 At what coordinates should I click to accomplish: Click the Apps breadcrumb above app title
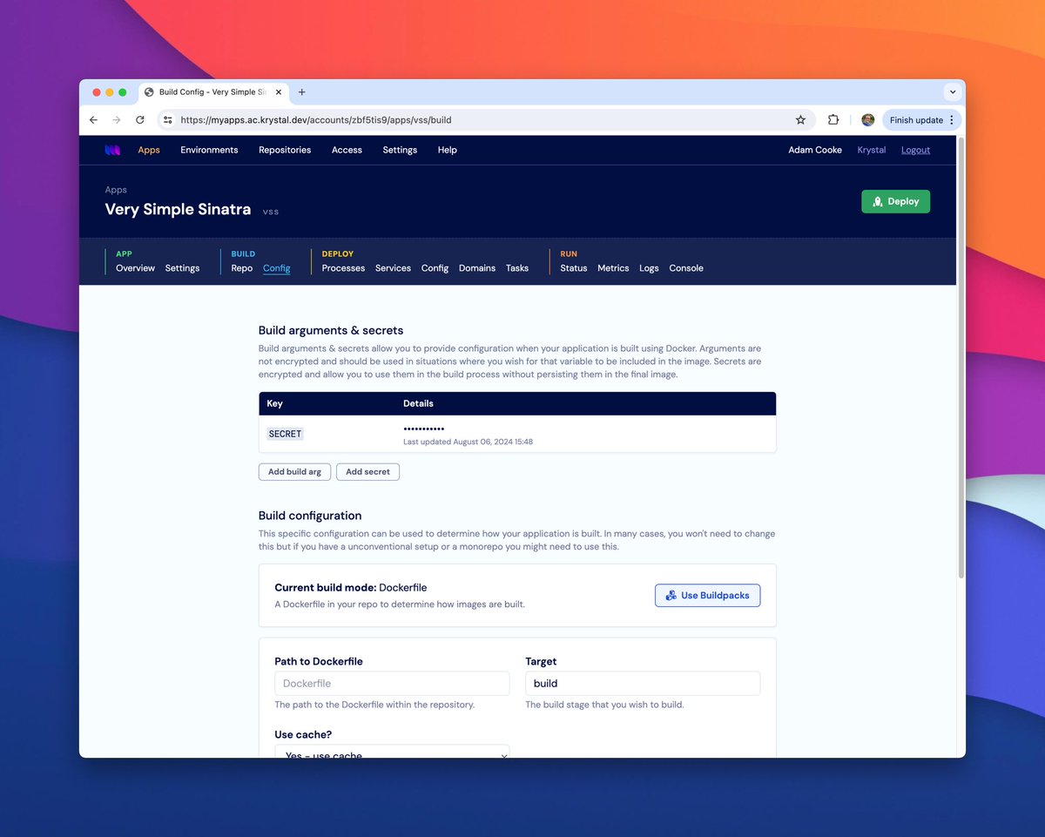[x=116, y=190]
